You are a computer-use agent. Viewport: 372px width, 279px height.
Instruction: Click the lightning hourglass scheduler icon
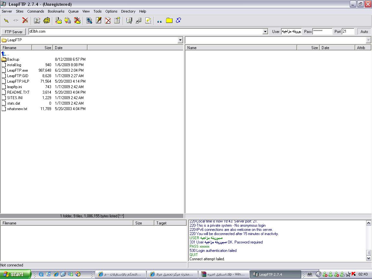coord(148,21)
